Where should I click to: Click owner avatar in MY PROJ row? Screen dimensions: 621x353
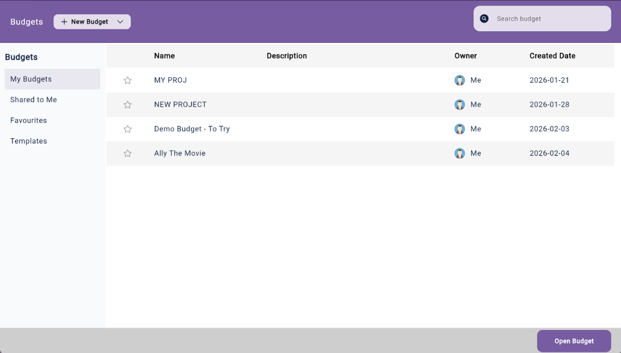(460, 80)
